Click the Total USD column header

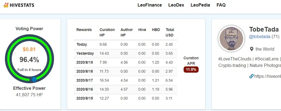coord(170,32)
